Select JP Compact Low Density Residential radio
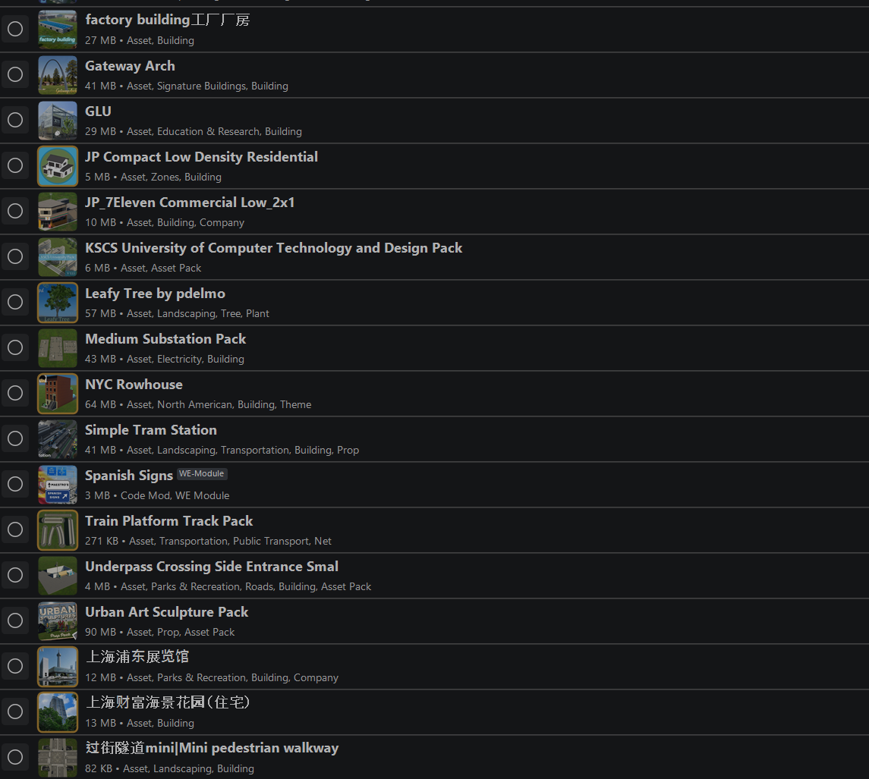This screenshot has width=869, height=779. tap(15, 165)
